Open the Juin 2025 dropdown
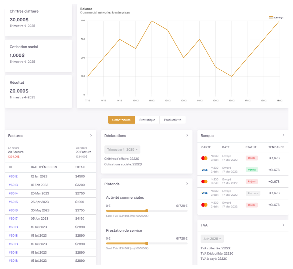 [212, 239]
